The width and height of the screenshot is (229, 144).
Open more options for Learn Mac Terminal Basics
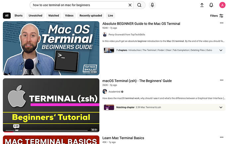point(222,137)
